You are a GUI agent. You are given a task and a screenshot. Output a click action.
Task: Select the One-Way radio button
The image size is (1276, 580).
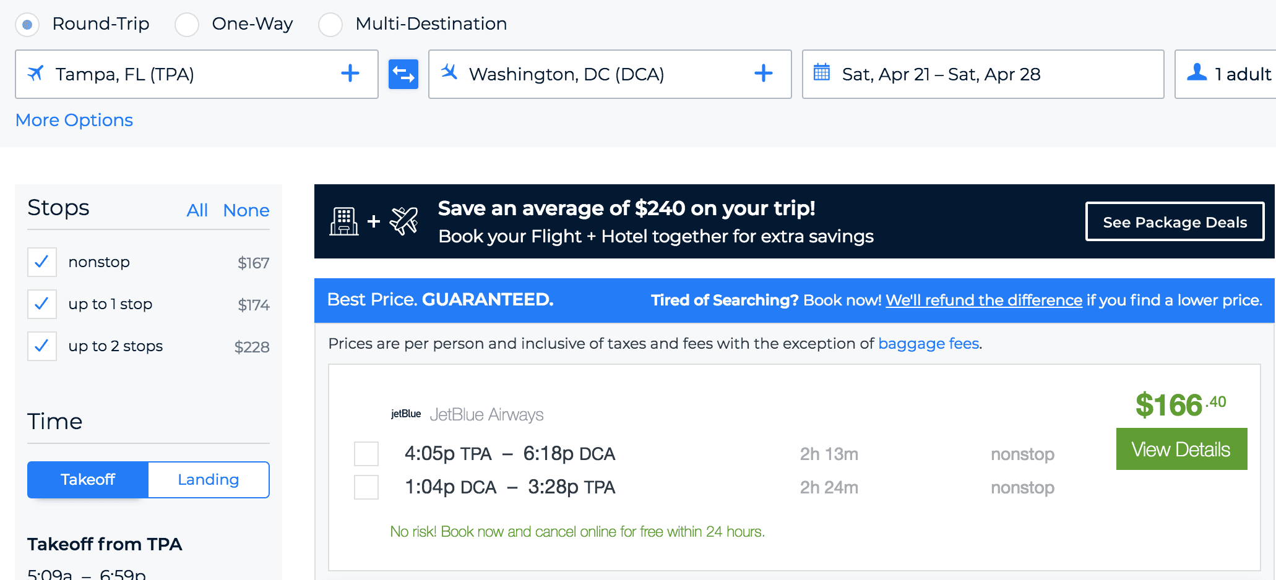187,25
